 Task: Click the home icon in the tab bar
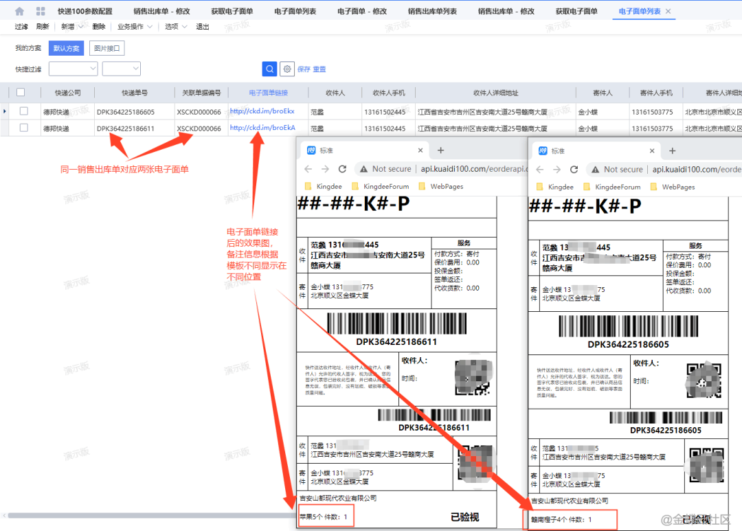(19, 12)
